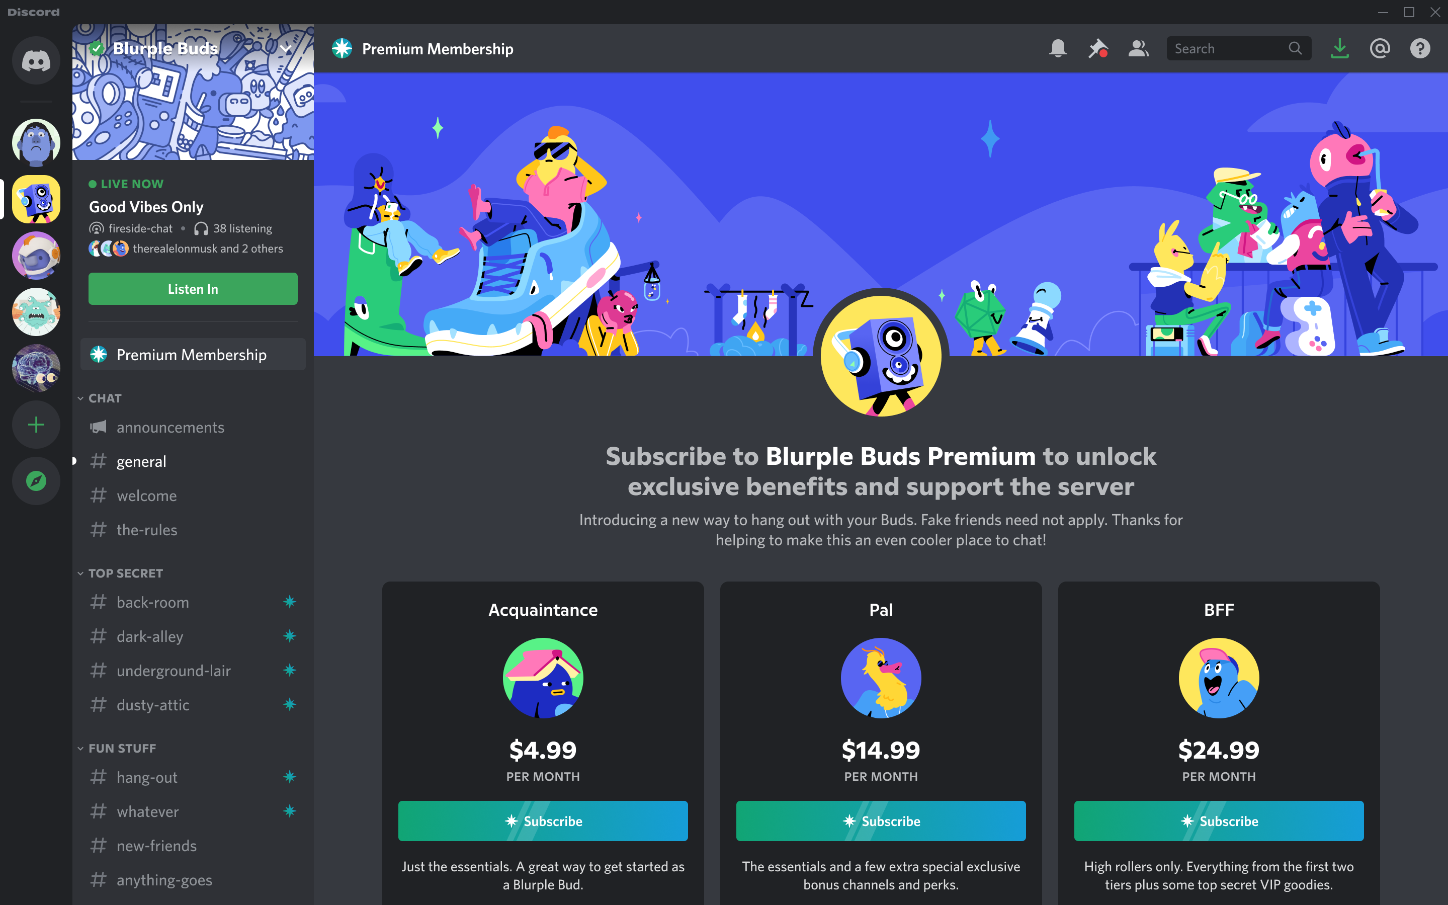Click the Blurple Buds server verified checkmark
1448x905 pixels.
tap(98, 49)
